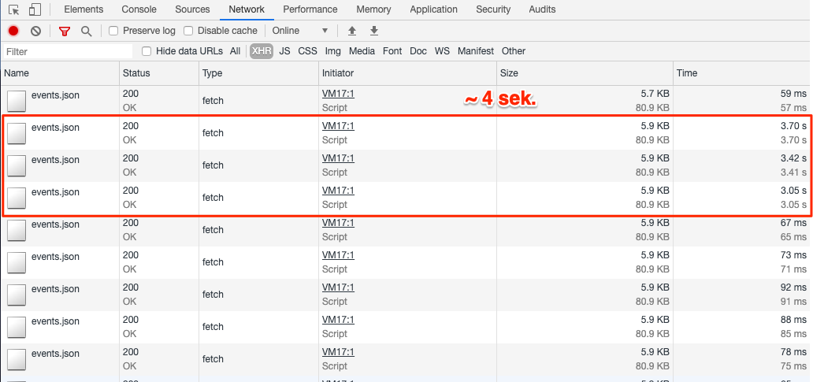Sort by the Type column header
Image resolution: width=813 pixels, height=382 pixels.
coord(258,73)
